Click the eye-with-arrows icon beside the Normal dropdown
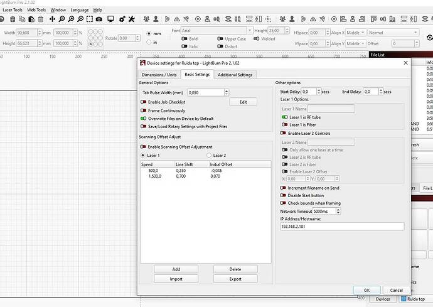 coord(430,38)
